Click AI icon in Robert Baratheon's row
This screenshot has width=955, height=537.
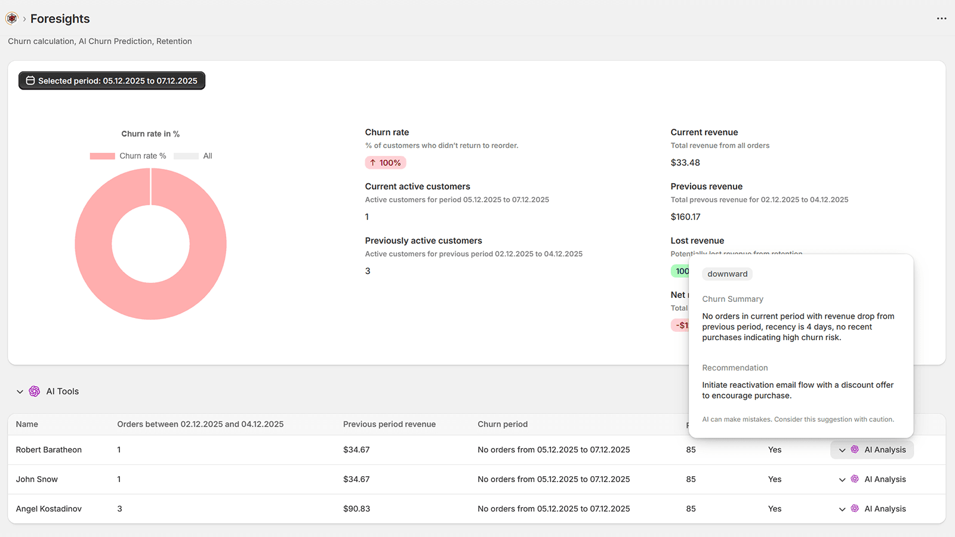(855, 450)
